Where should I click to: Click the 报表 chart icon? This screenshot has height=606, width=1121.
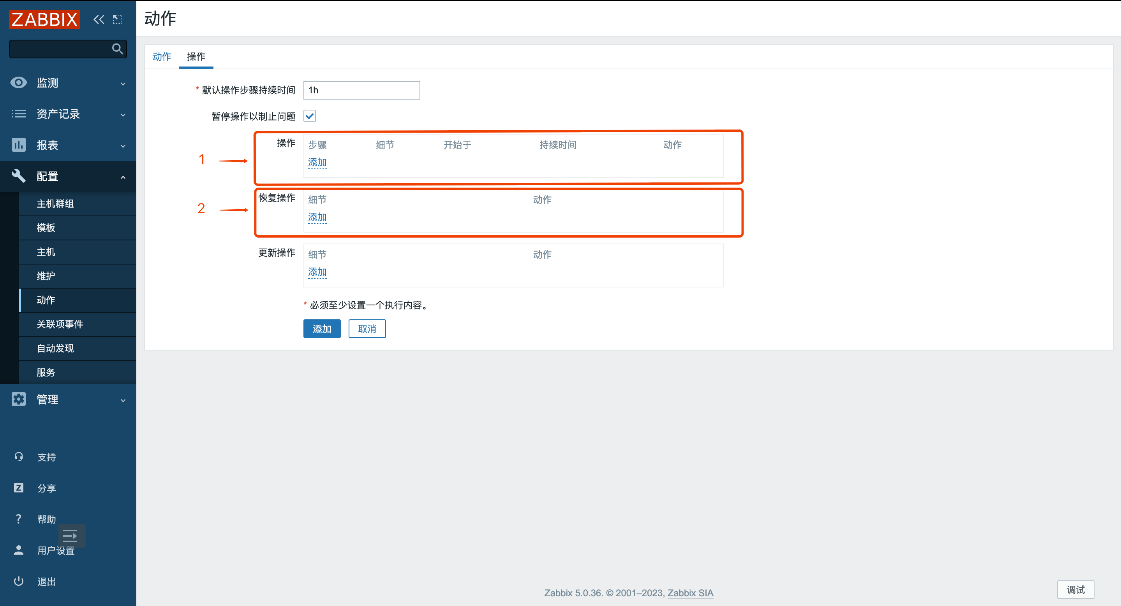(x=18, y=145)
